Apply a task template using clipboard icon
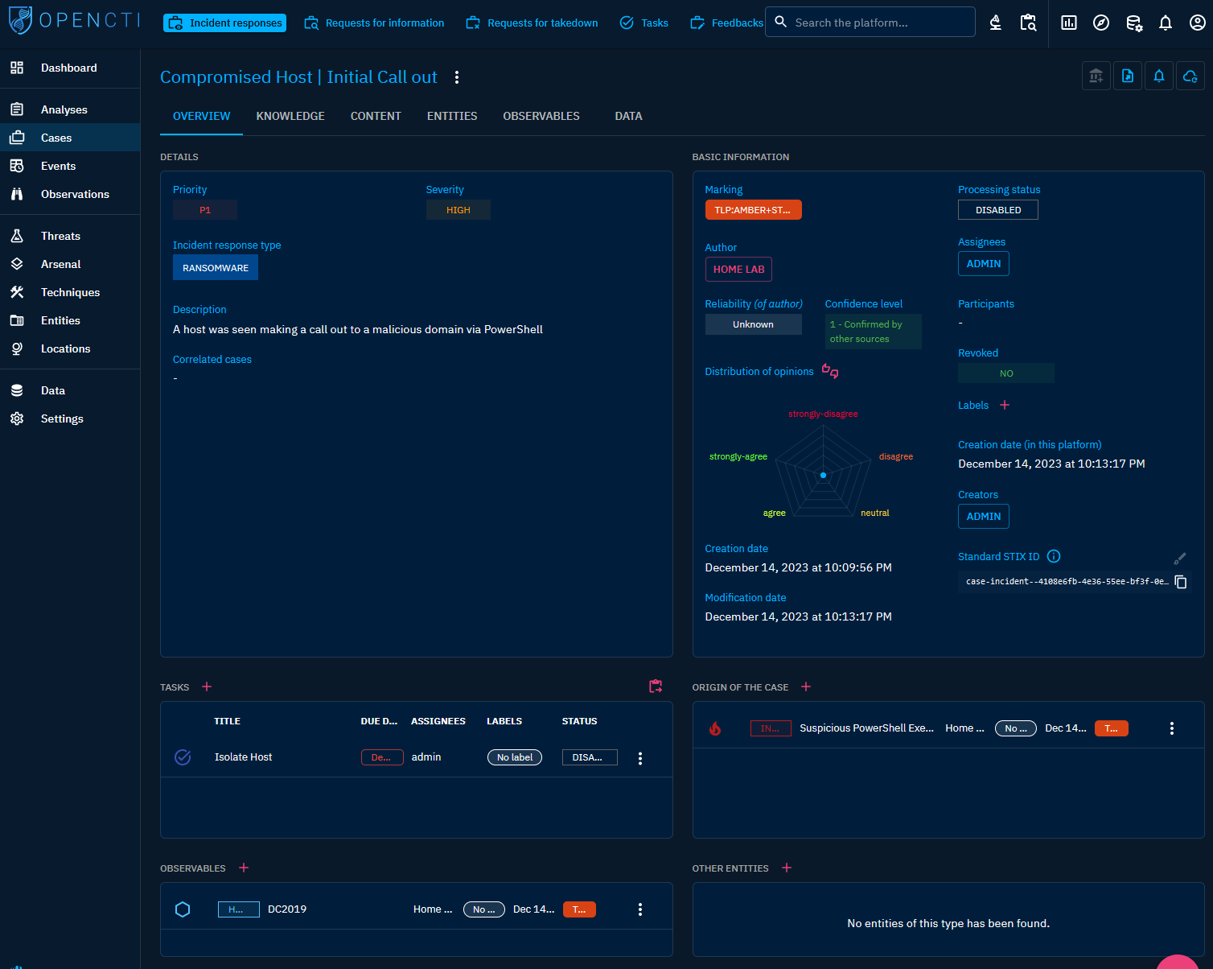This screenshot has width=1213, height=969. 656,686
